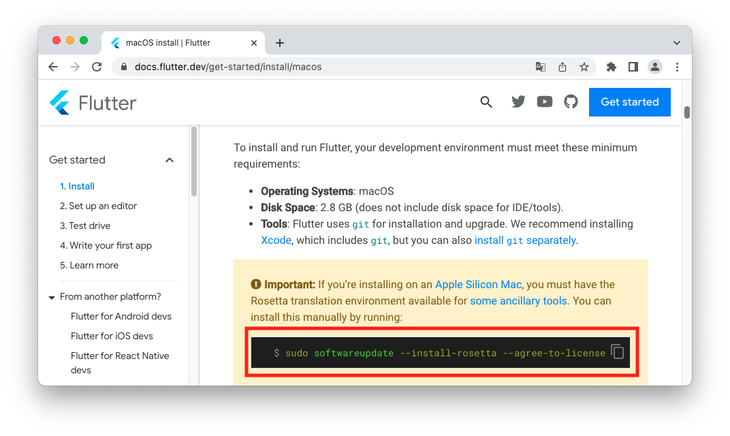Close the macOS install Flutter tab
The image size is (730, 436).
tap(254, 43)
